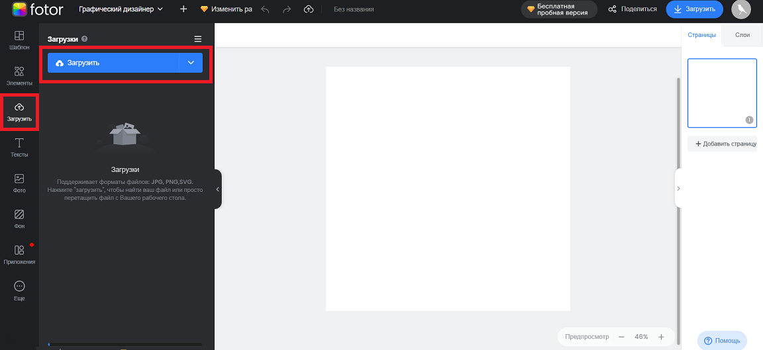Image resolution: width=763 pixels, height=350 pixels.
Task: Open the user avatar menu
Action: 740,9
